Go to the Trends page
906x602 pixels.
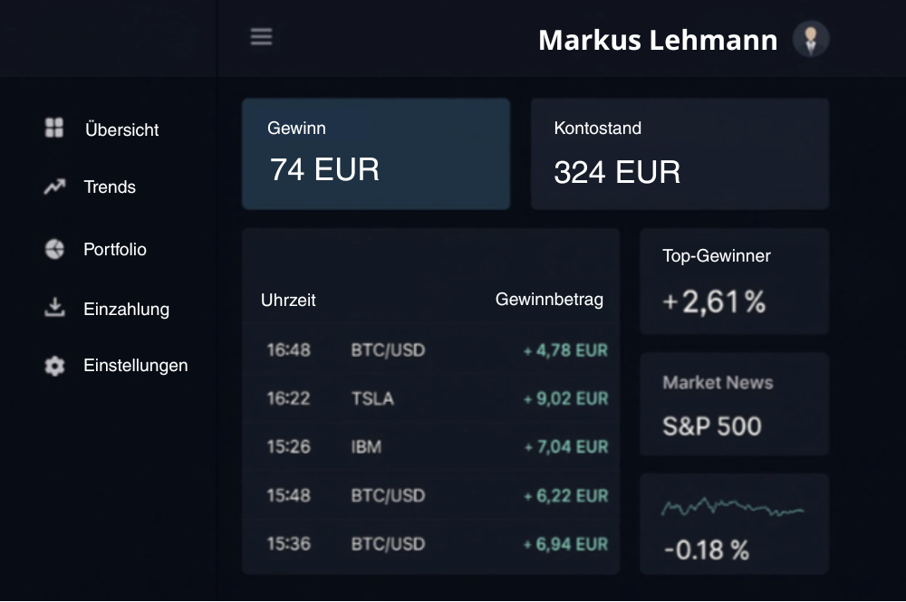click(x=110, y=187)
